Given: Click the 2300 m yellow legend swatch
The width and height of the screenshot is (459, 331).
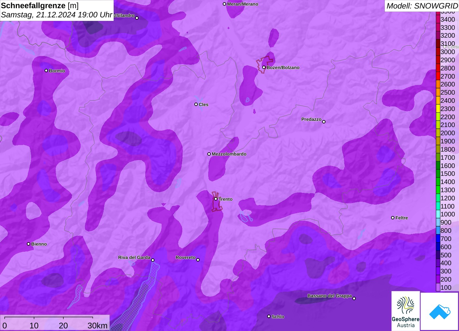Looking at the screenshot, I should [x=438, y=109].
